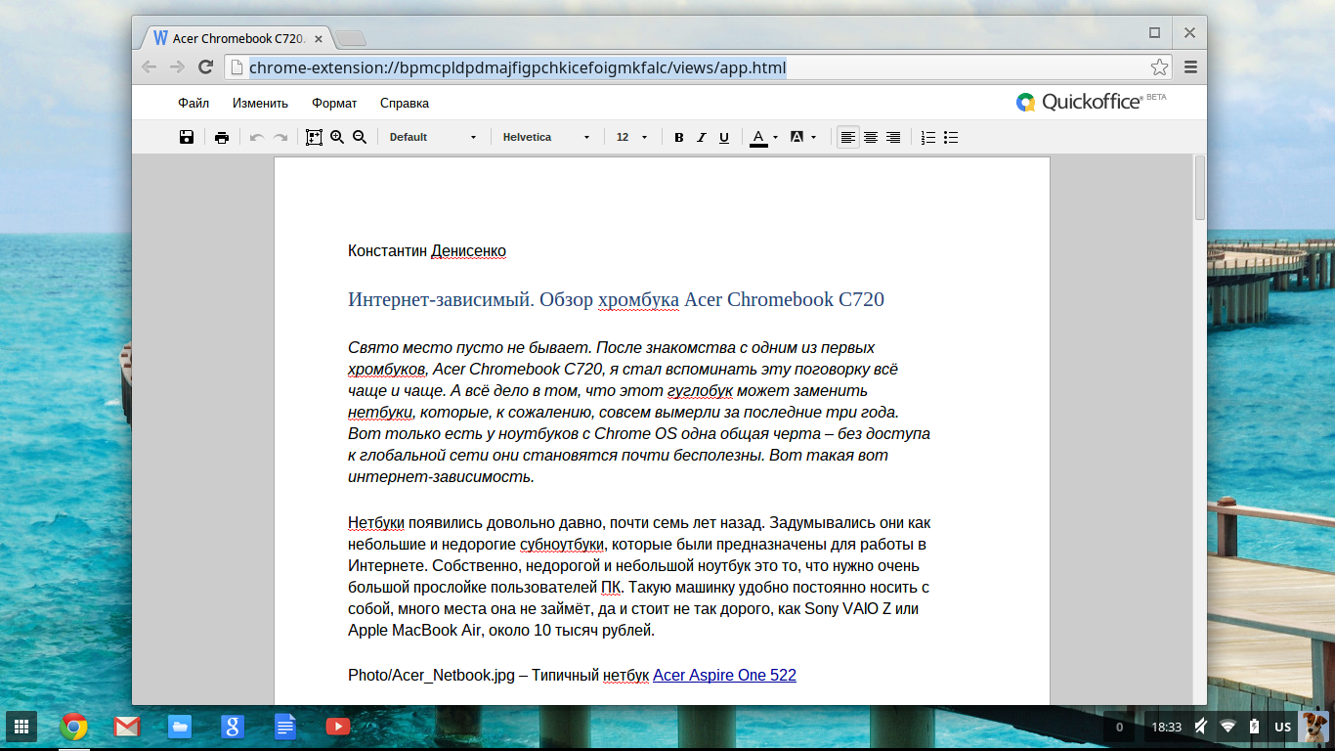Select the Acer Chromebook C720 browser tab
Screen dimensions: 1335x751
(236, 38)
